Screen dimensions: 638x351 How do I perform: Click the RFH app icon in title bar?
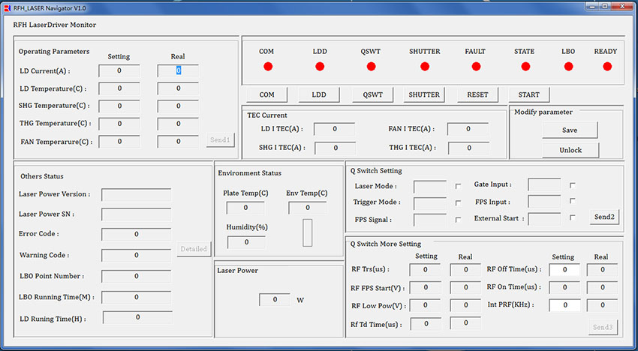point(7,7)
